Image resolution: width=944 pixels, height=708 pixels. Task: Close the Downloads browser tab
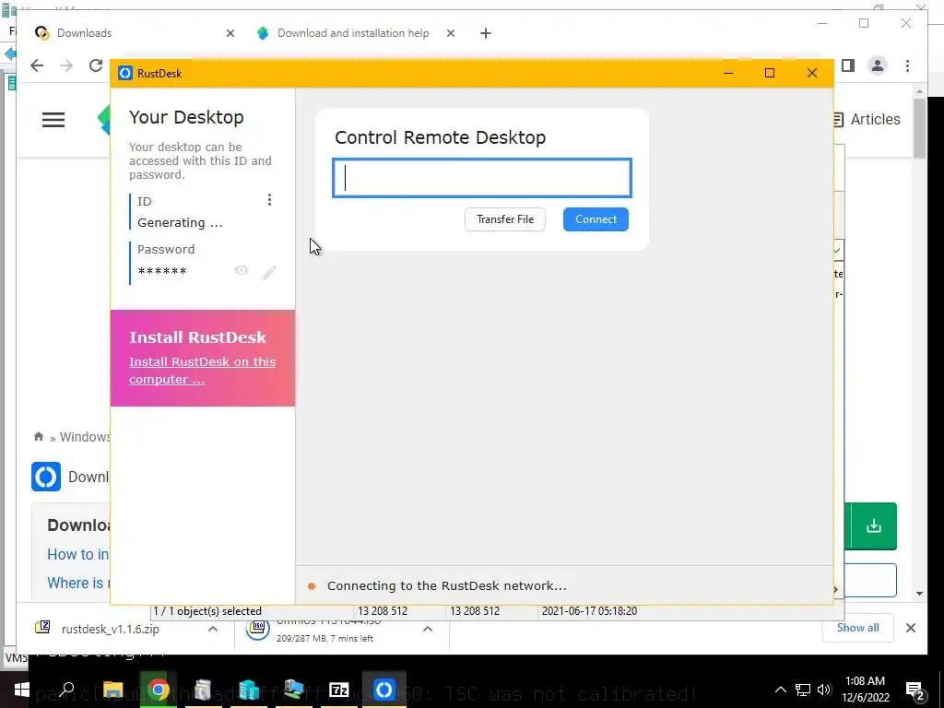[x=230, y=33]
